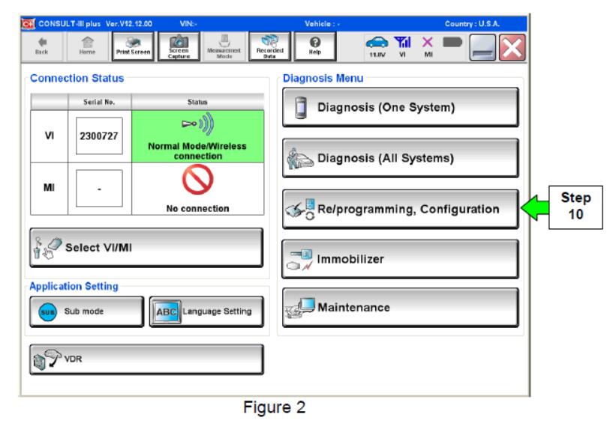Click the empty MI serial number field
Viewport: 613px width, 423px height.
(x=99, y=188)
